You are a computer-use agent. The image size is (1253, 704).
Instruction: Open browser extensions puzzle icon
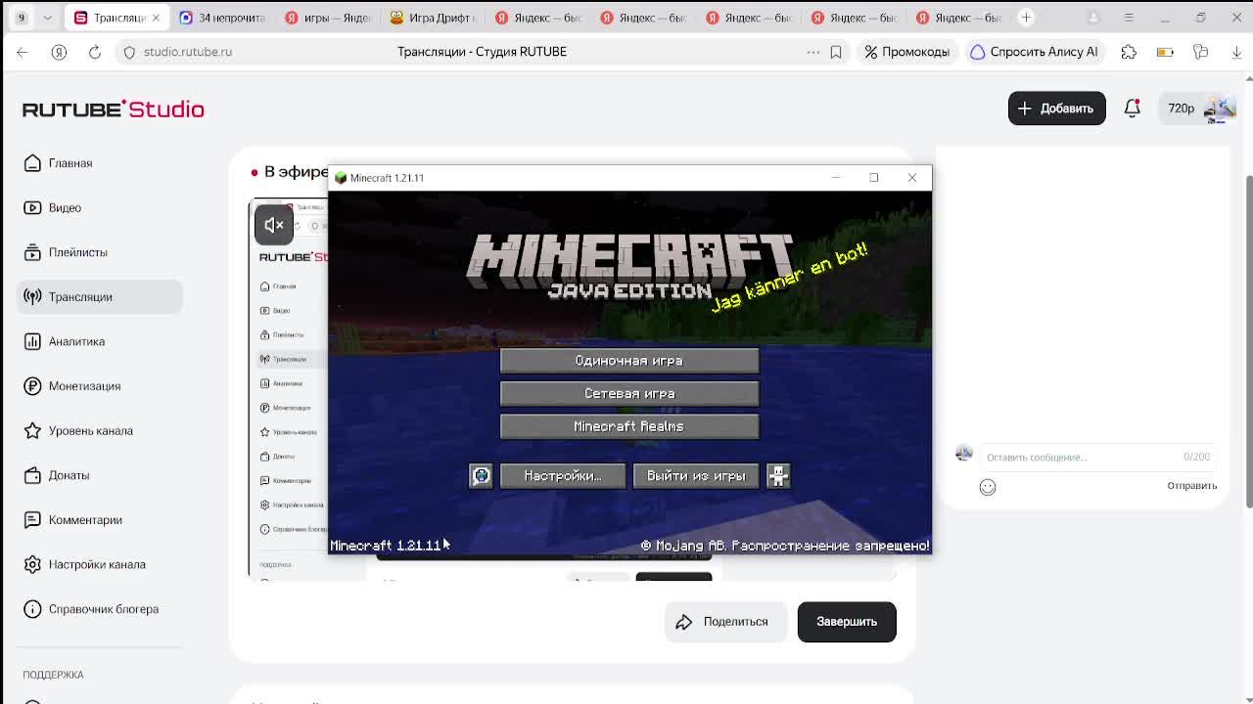[x=1129, y=52]
